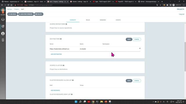
Task: Open the browser home page
Action: pos(11,5)
